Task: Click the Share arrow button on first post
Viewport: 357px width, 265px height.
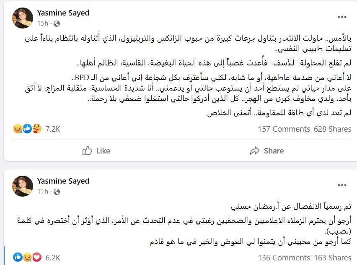Action: coord(266,151)
